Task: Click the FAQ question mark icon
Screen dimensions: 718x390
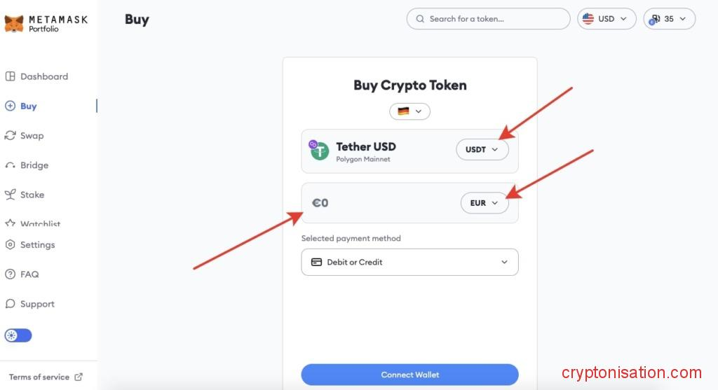Action: point(10,274)
